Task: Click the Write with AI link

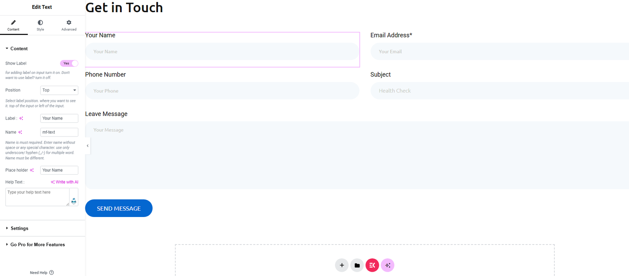Action: click(x=64, y=182)
